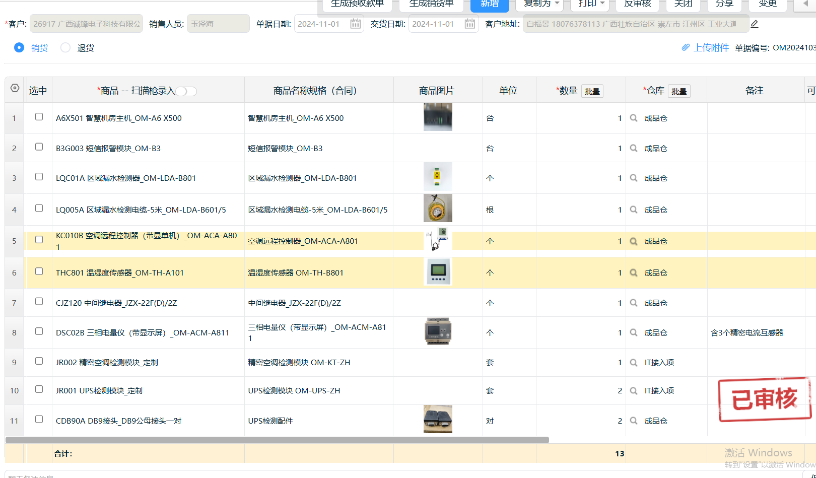The width and height of the screenshot is (816, 478).
Task: Check the box for KC010B row
Action: coord(39,240)
